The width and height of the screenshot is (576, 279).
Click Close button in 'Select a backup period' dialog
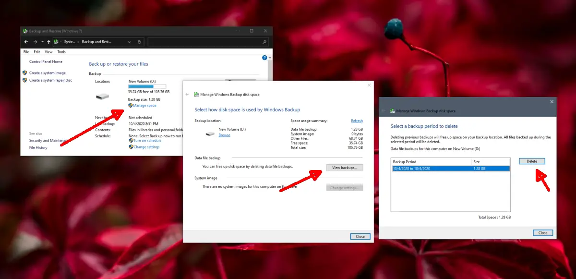point(543,233)
